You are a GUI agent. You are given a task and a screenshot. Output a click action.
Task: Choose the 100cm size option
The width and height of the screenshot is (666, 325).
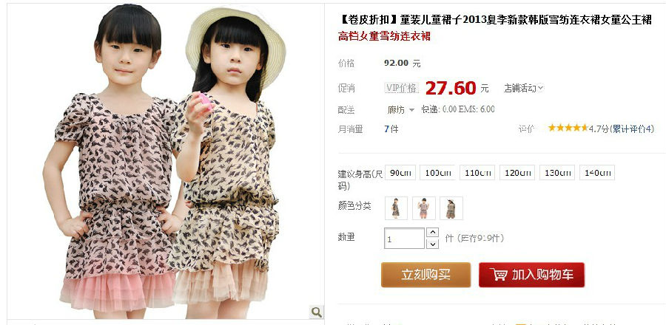[x=437, y=172]
